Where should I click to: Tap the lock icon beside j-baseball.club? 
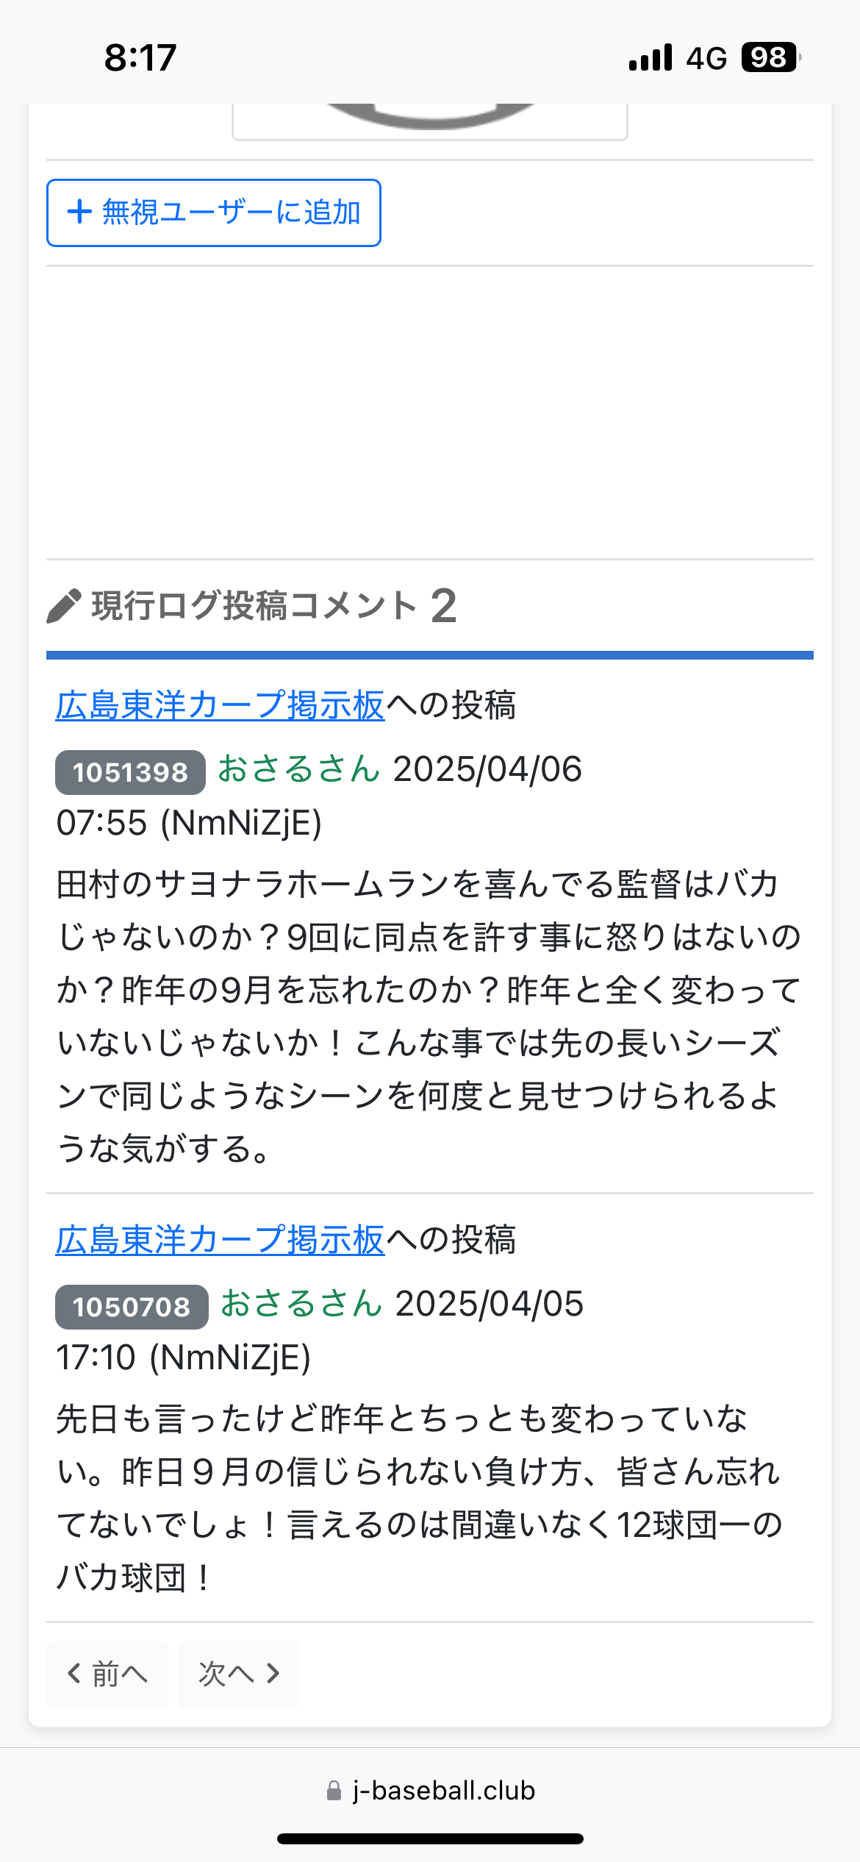click(334, 1790)
